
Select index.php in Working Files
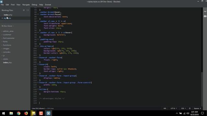[8, 15]
